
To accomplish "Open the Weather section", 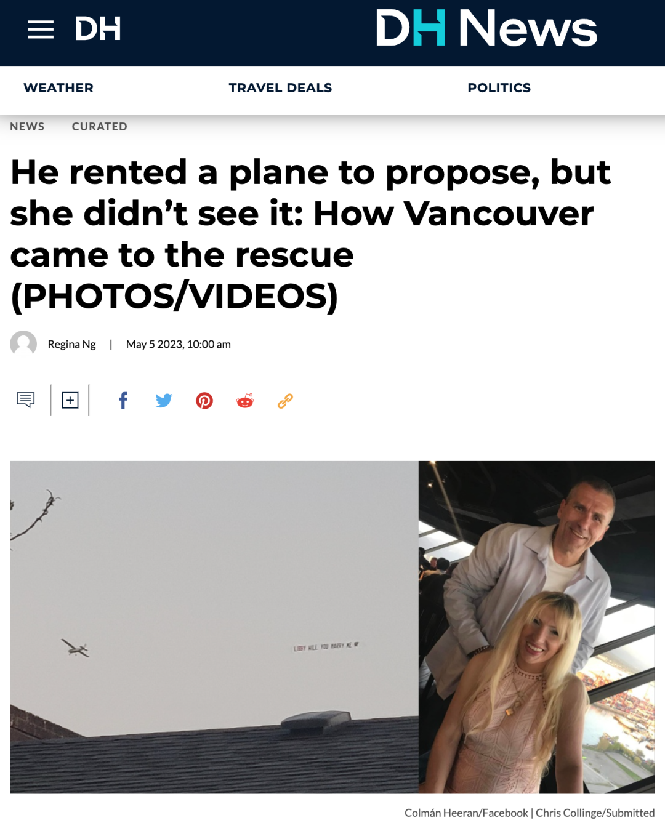I will pos(58,88).
